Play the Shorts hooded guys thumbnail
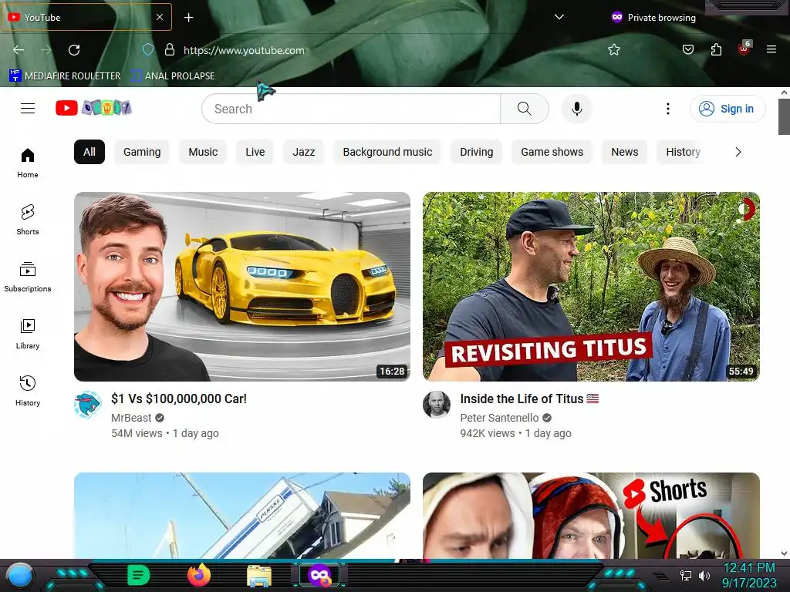The image size is (790, 592). pyautogui.click(x=591, y=515)
